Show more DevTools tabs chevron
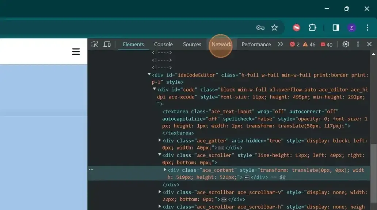The height and width of the screenshot is (210, 377). 280,44
